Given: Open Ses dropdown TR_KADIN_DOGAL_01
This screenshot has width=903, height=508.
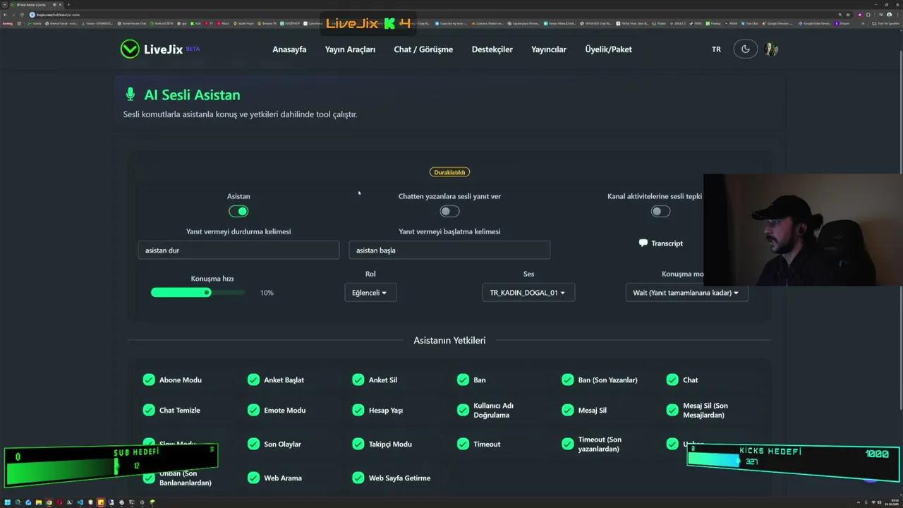Looking at the screenshot, I should click(x=528, y=292).
